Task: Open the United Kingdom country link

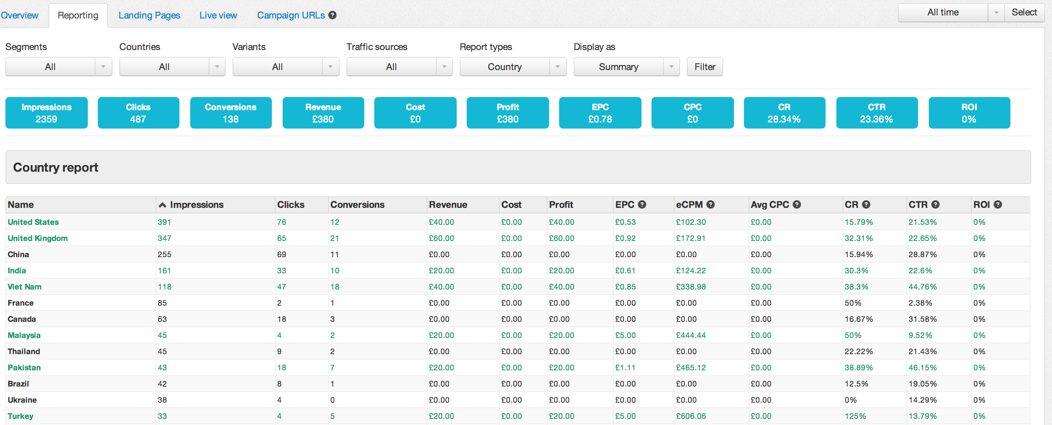Action: 38,238
